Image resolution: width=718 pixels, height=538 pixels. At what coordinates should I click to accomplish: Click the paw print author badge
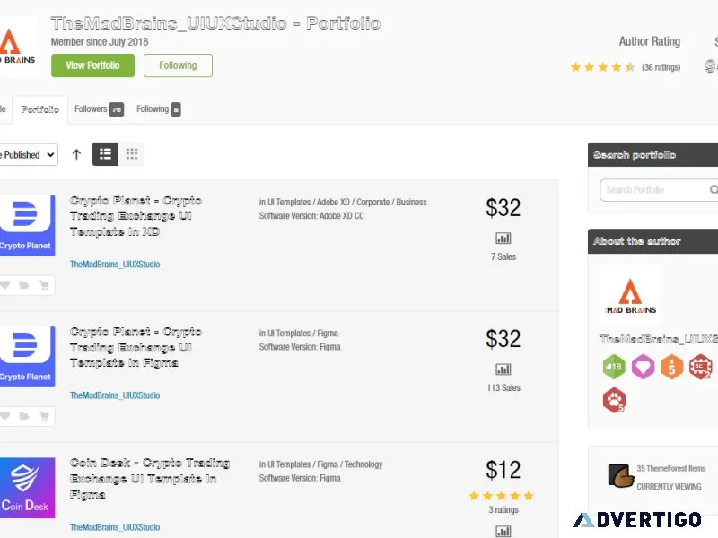point(614,400)
